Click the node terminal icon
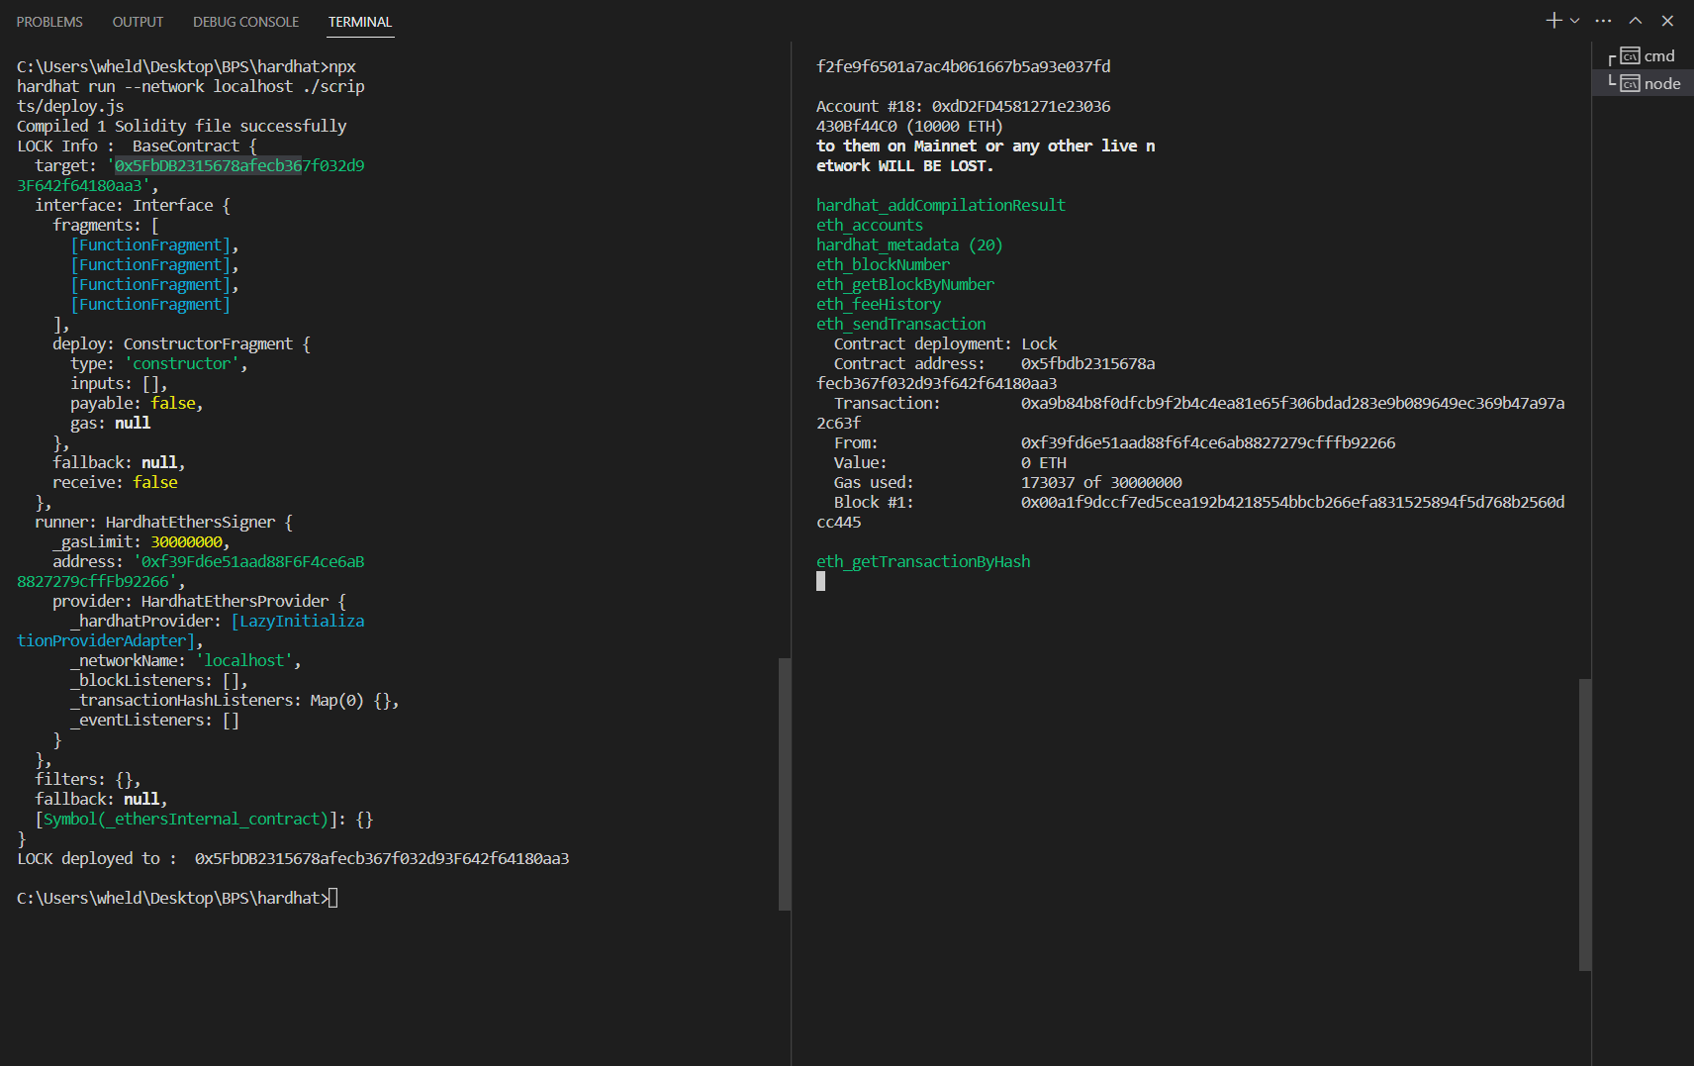 pyautogui.click(x=1630, y=84)
